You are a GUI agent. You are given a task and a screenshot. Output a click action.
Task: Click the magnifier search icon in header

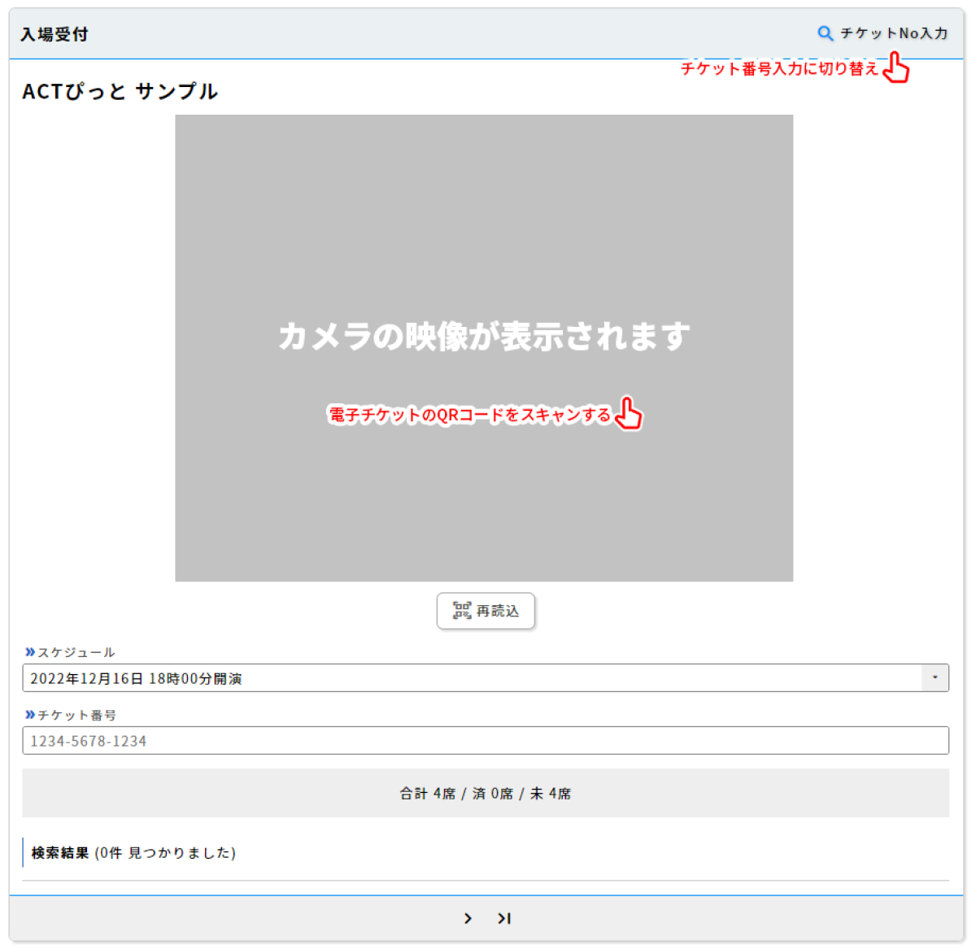tap(825, 33)
